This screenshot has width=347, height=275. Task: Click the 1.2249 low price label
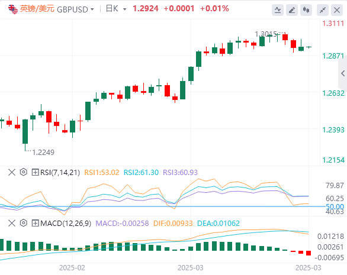click(x=43, y=153)
